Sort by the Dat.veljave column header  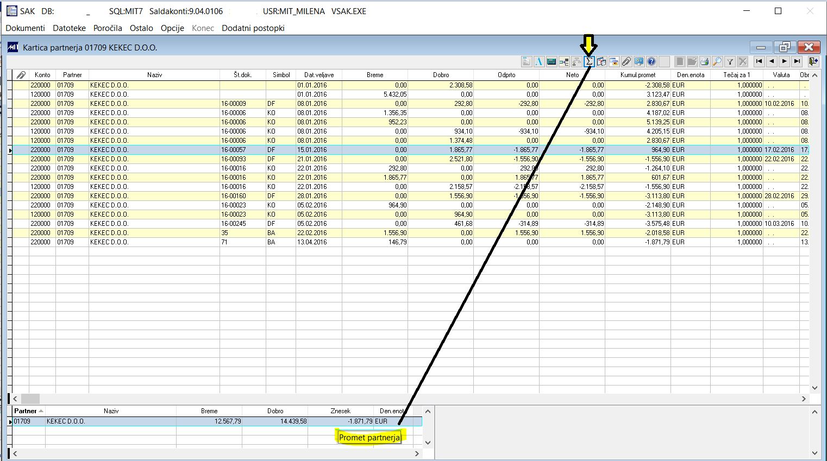pyautogui.click(x=318, y=75)
